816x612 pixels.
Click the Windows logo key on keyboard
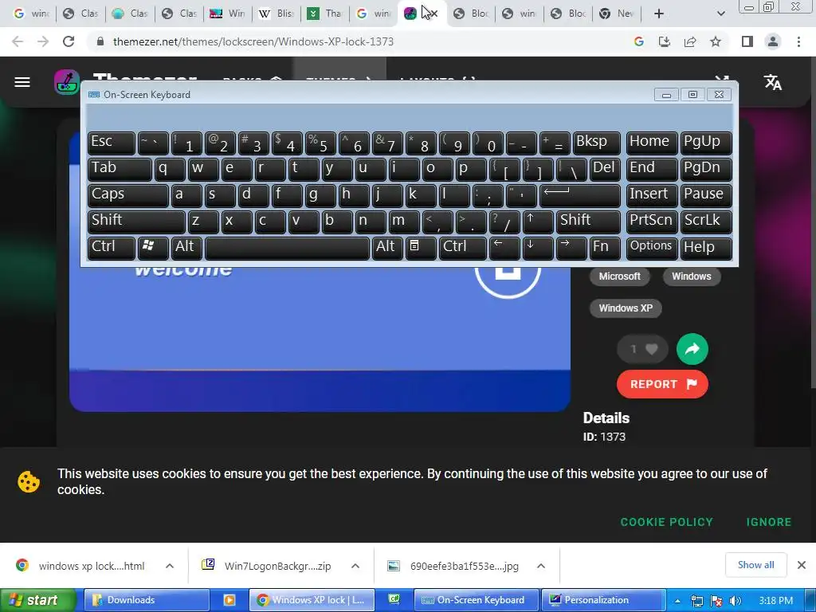[152, 248]
